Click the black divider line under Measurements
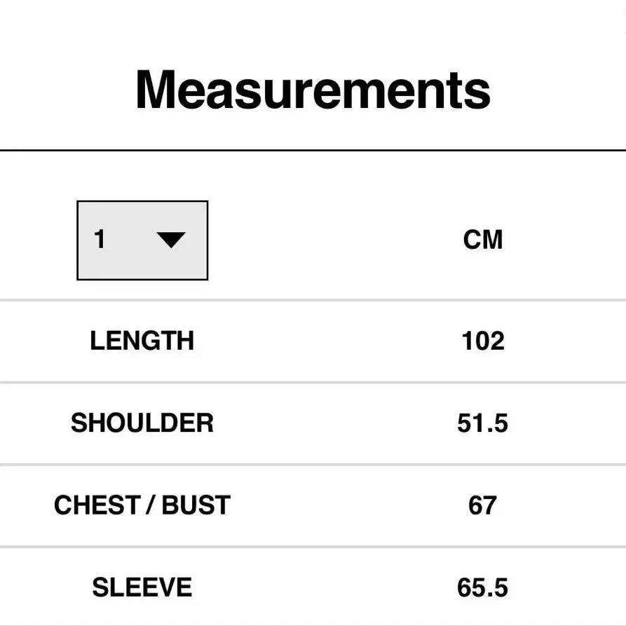This screenshot has width=626, height=626. pos(313,150)
